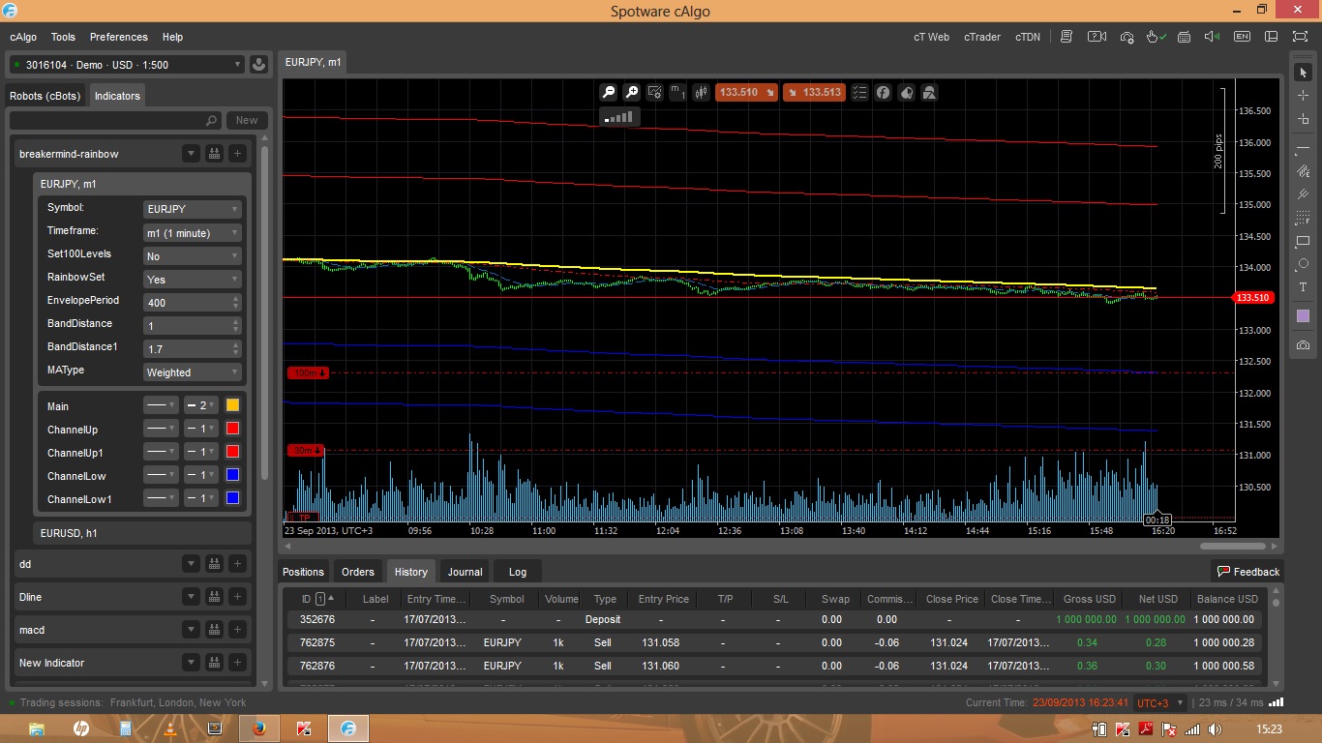Screen dimensions: 1322x743
Task: Take a chart snapshot with camera icon
Action: (x=1303, y=345)
